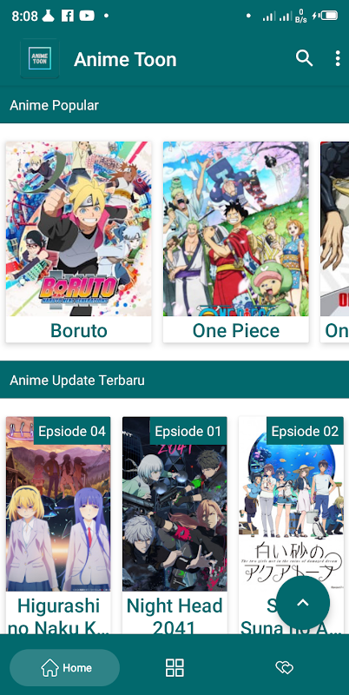Tap the Anime Toon app logo
The width and height of the screenshot is (349, 695).
[x=40, y=58]
